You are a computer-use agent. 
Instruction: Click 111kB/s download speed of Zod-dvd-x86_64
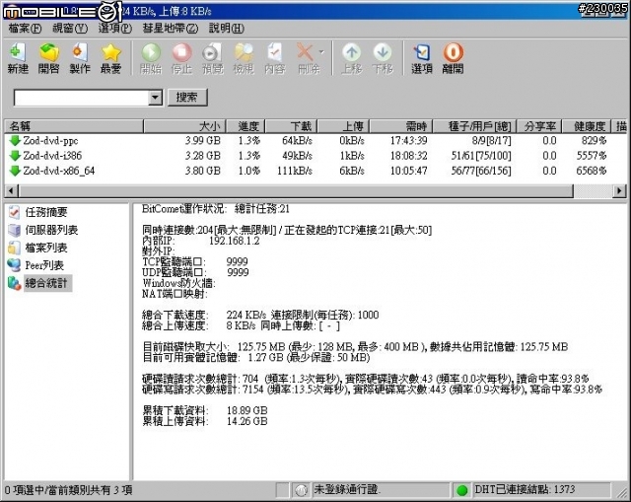point(295,171)
